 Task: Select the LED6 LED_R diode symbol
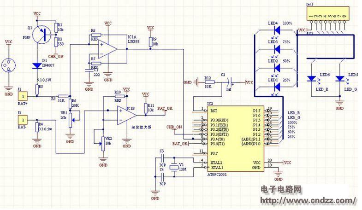coord(311,79)
